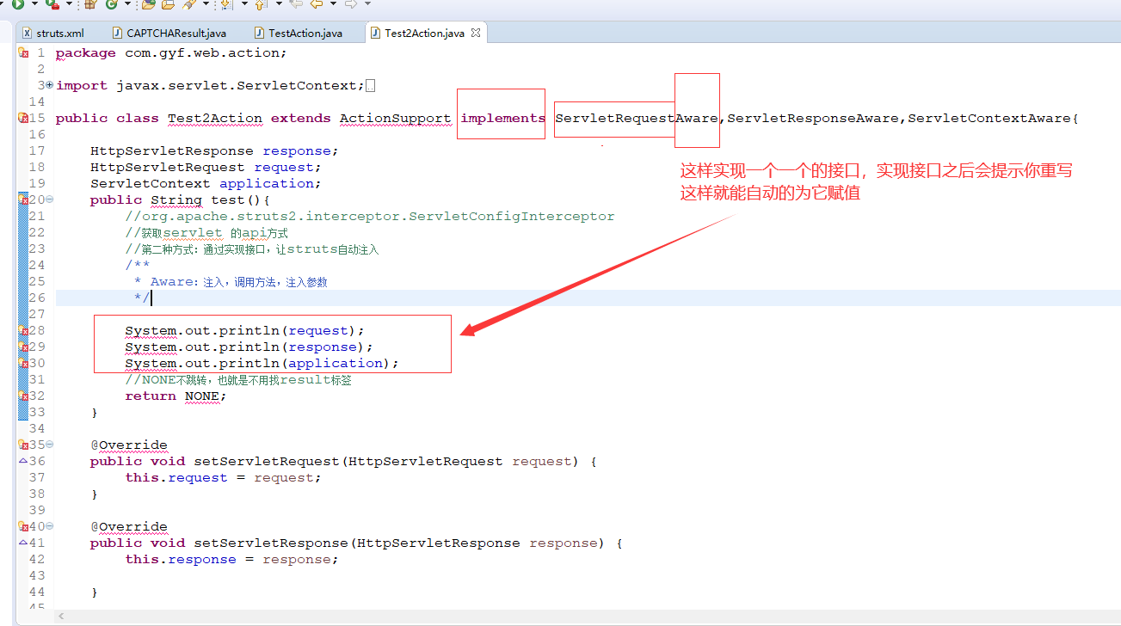Click this.request = request on line 37
Screen dimensions: 1121x626
[x=223, y=478]
